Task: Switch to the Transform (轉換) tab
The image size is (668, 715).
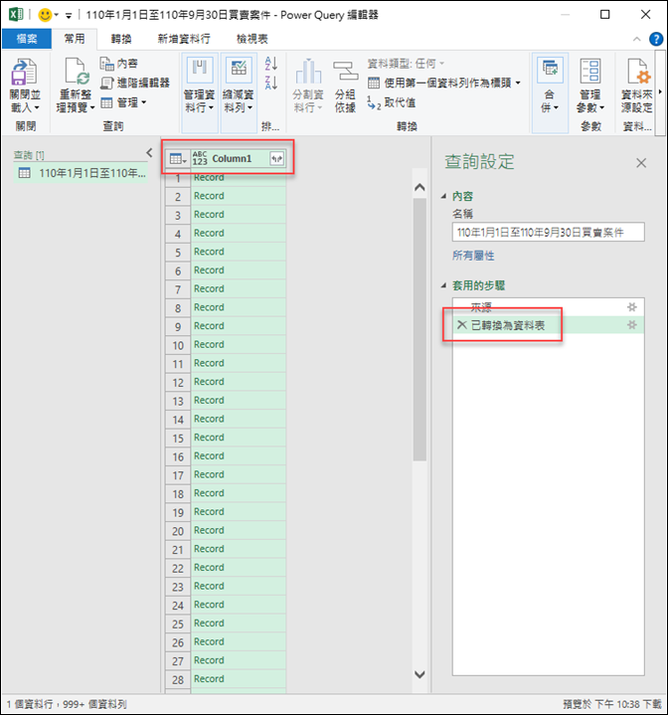Action: [121, 39]
